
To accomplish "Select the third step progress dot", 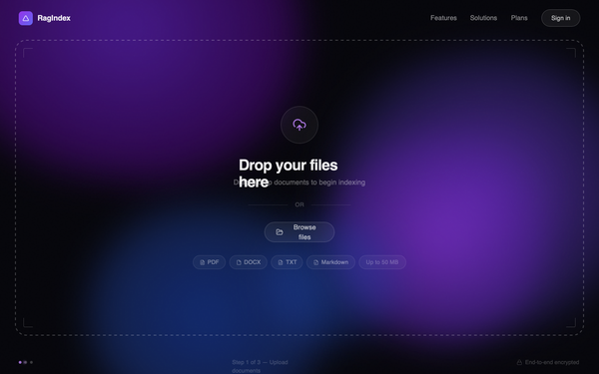I will tap(31, 362).
